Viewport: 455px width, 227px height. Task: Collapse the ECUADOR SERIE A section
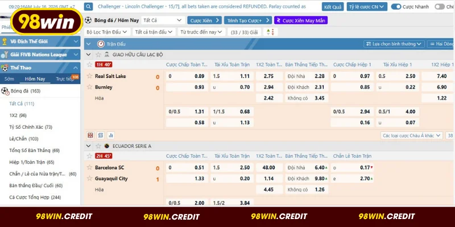click(x=89, y=146)
